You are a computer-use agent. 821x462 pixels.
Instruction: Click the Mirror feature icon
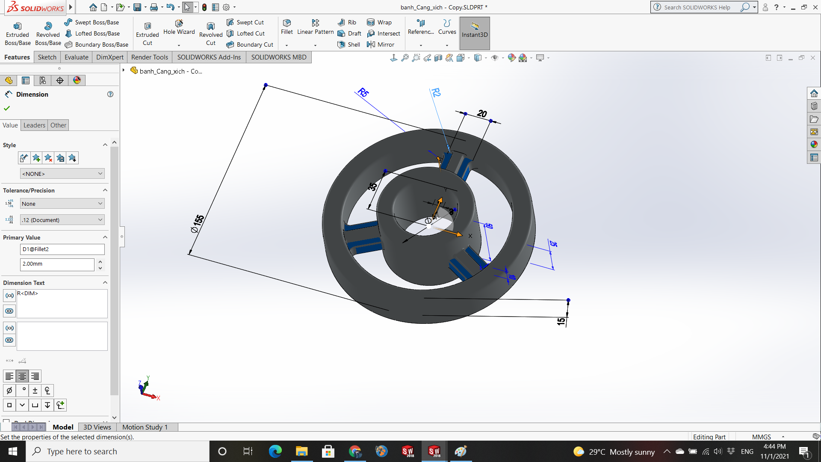371,44
